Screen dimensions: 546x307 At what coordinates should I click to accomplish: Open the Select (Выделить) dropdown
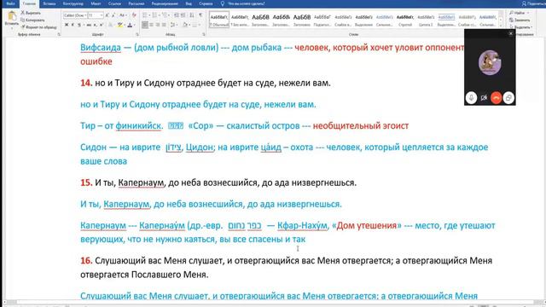(x=520, y=26)
